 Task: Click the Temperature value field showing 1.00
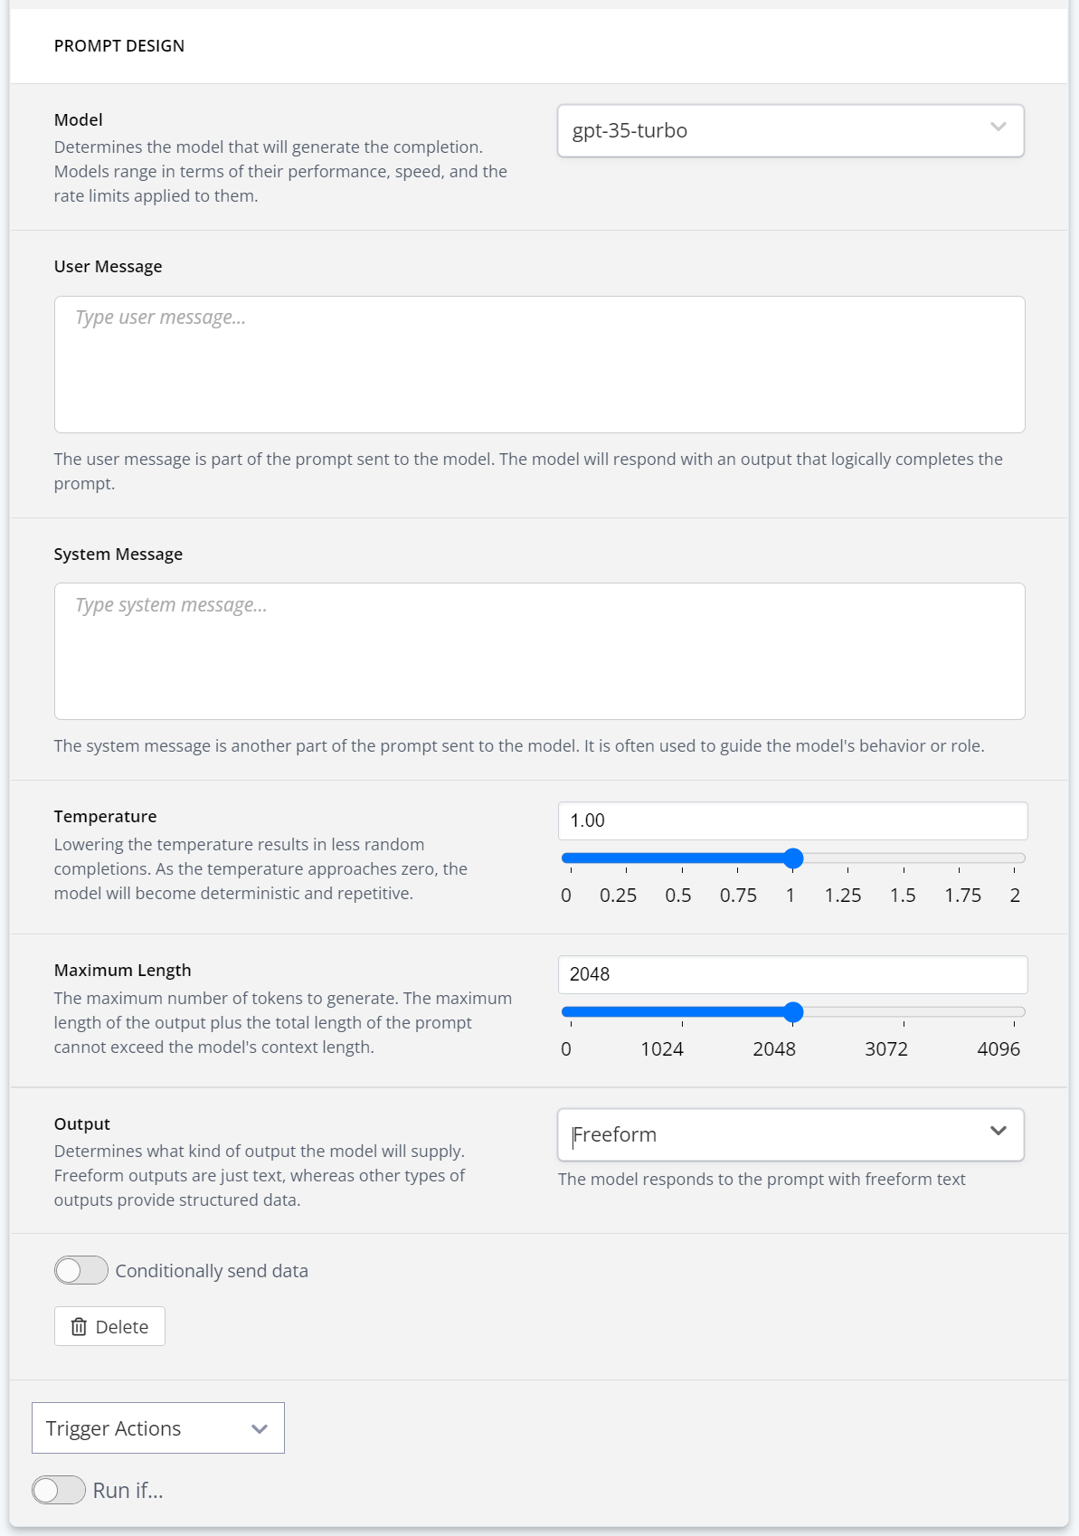pyautogui.click(x=792, y=820)
